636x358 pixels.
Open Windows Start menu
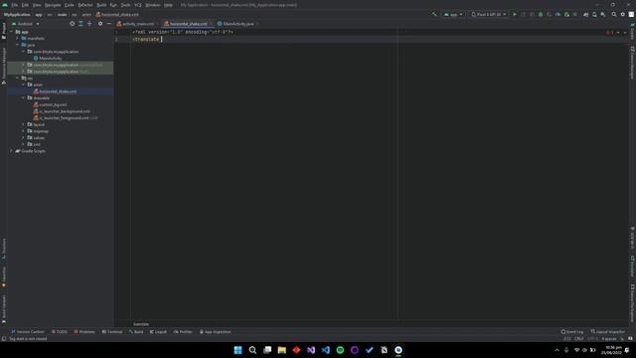tap(238, 350)
